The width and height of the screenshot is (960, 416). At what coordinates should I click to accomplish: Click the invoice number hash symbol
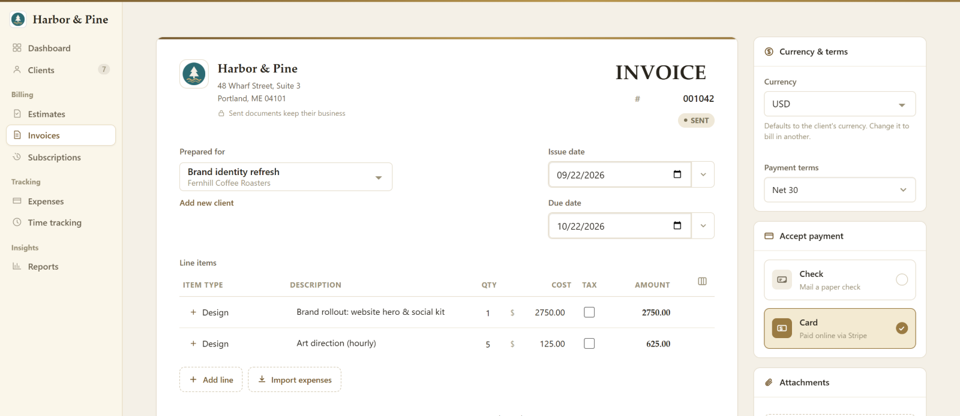[637, 99]
